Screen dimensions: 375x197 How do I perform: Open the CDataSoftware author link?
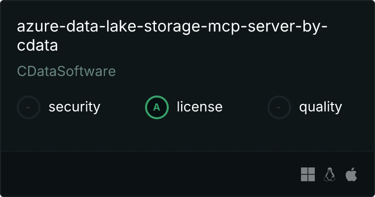pos(67,71)
